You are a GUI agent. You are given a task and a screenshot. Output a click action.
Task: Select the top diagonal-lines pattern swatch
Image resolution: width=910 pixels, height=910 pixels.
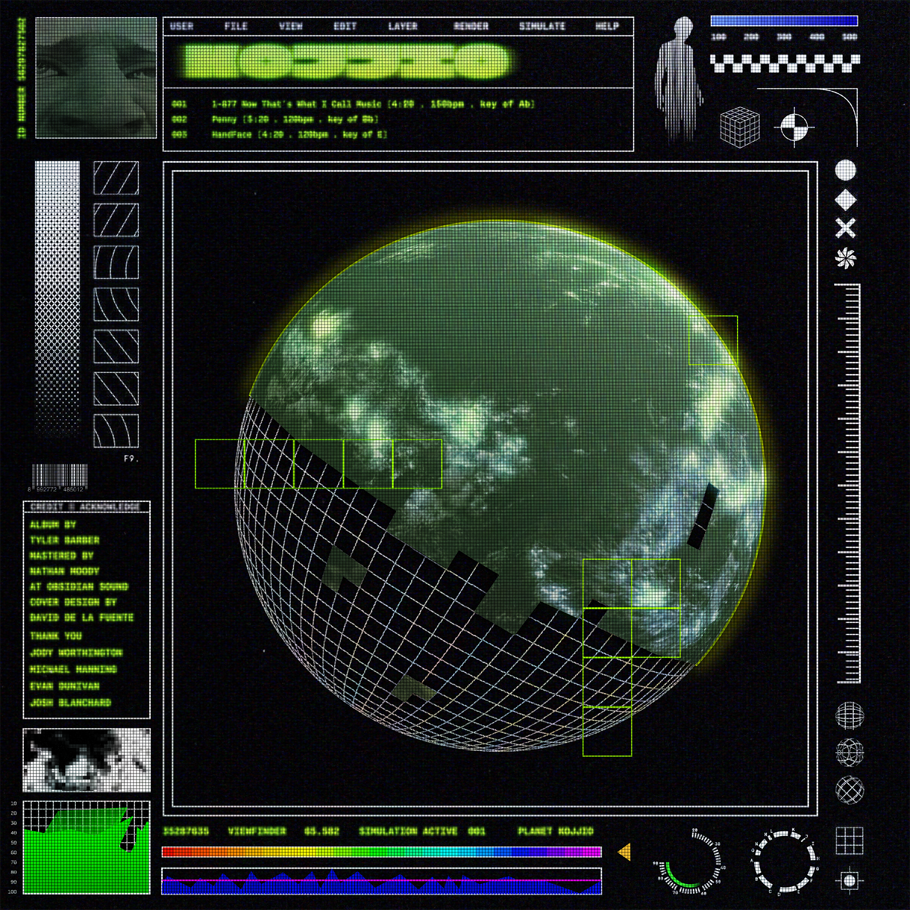click(116, 178)
